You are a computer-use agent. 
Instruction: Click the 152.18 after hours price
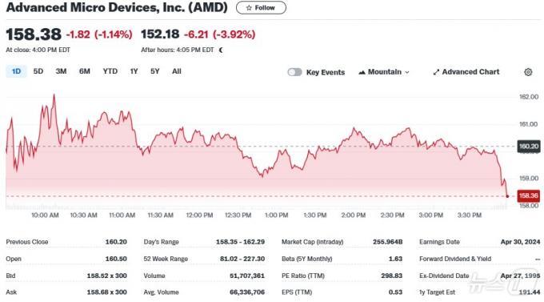coord(160,34)
